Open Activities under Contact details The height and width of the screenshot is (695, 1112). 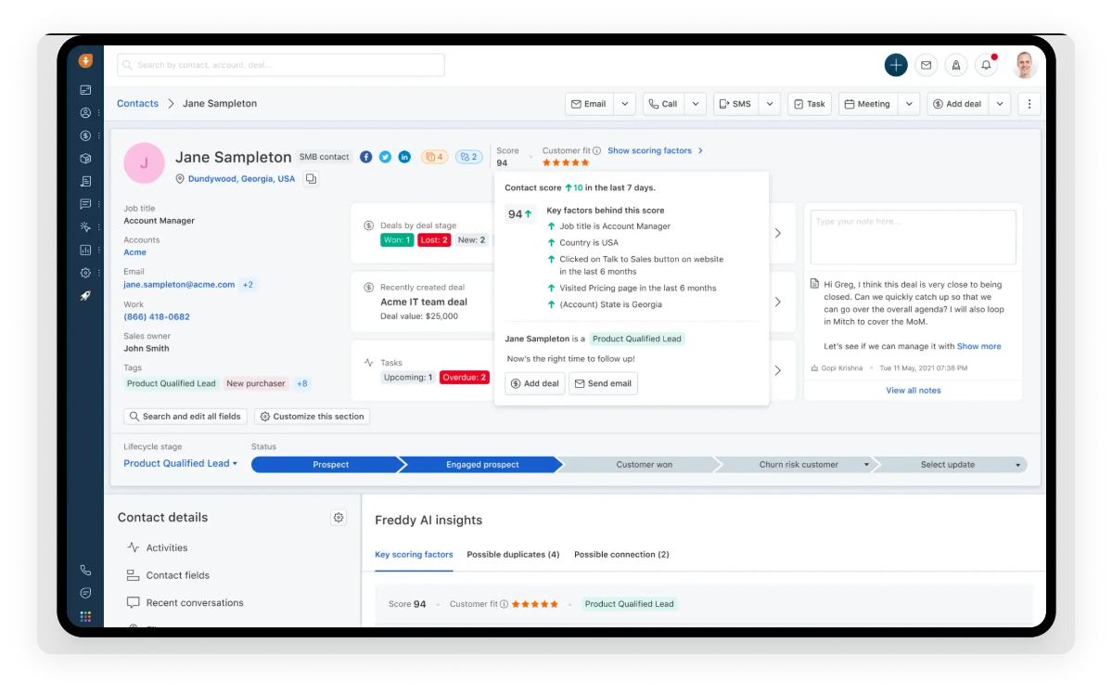pos(167,548)
